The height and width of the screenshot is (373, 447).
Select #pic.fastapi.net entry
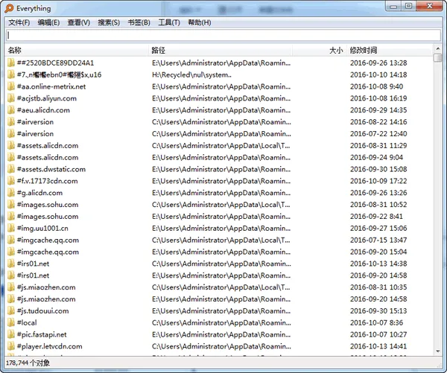point(42,334)
